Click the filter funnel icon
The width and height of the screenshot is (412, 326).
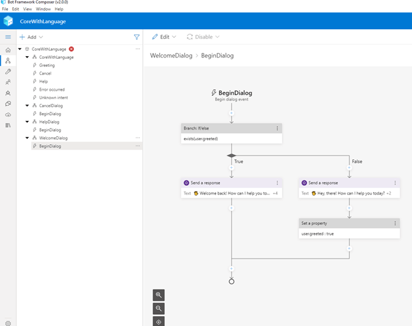click(x=137, y=37)
